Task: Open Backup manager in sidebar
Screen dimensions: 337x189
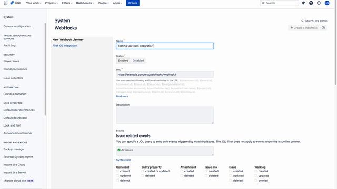Action: (x=14, y=149)
